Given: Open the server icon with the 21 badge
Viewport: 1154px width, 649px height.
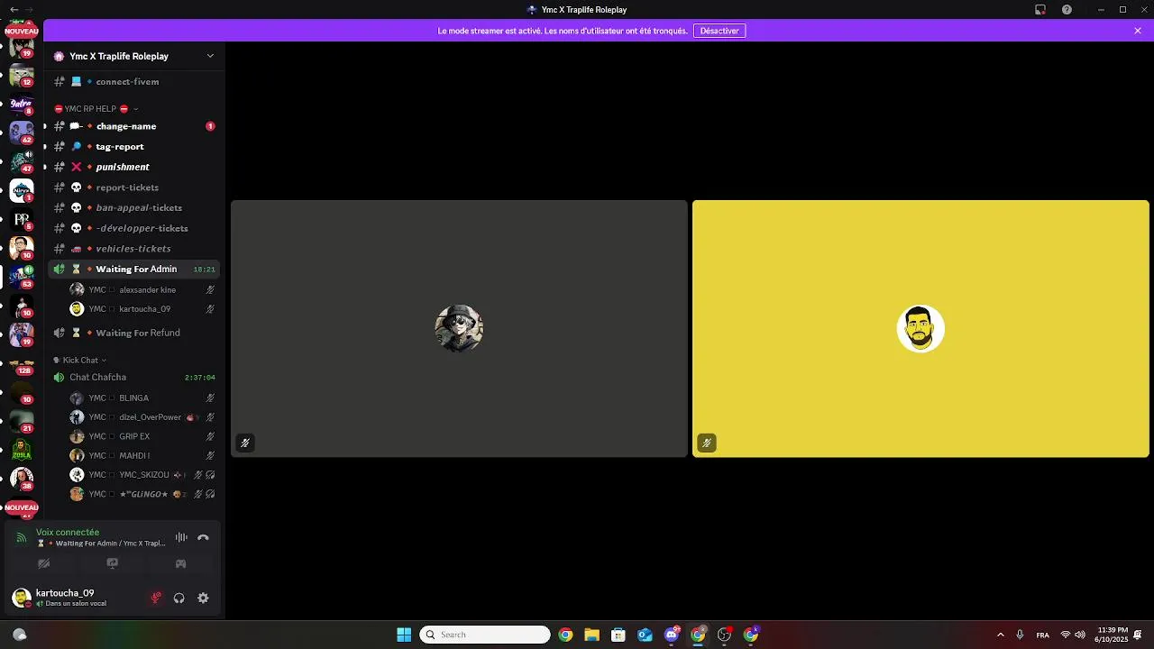Looking at the screenshot, I should click(21, 420).
